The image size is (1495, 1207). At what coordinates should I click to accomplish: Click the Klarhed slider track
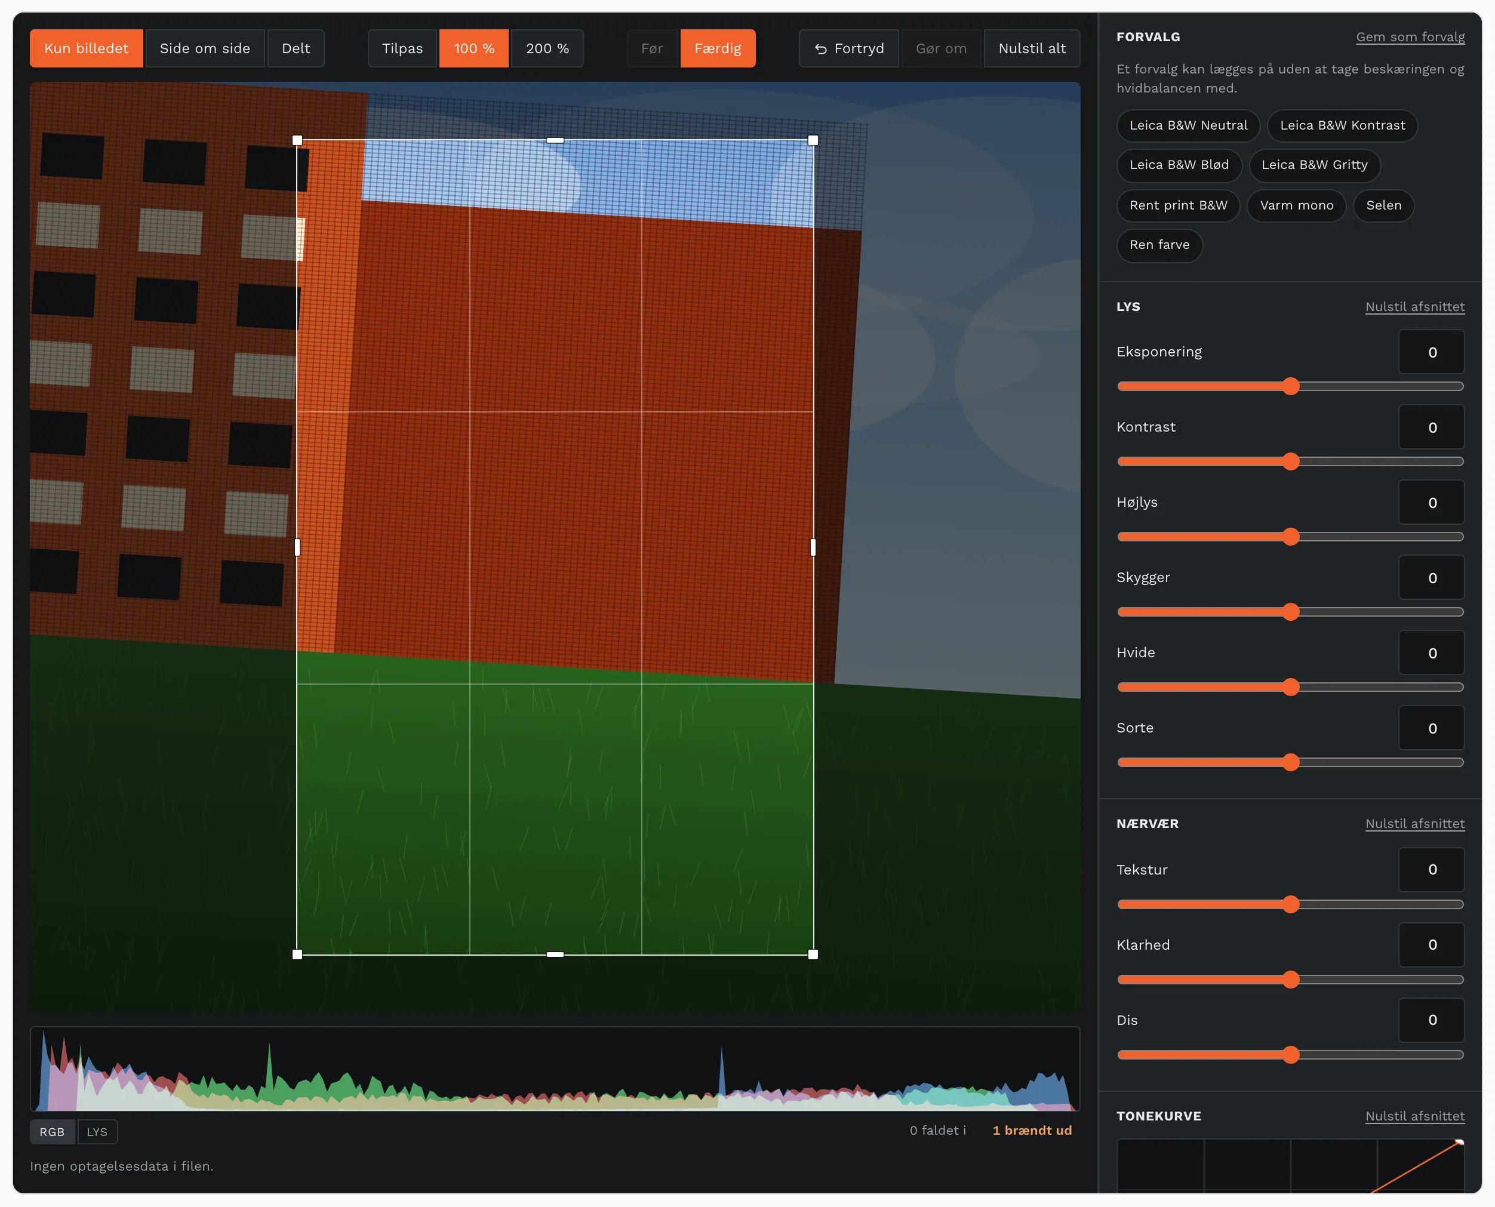1291,980
